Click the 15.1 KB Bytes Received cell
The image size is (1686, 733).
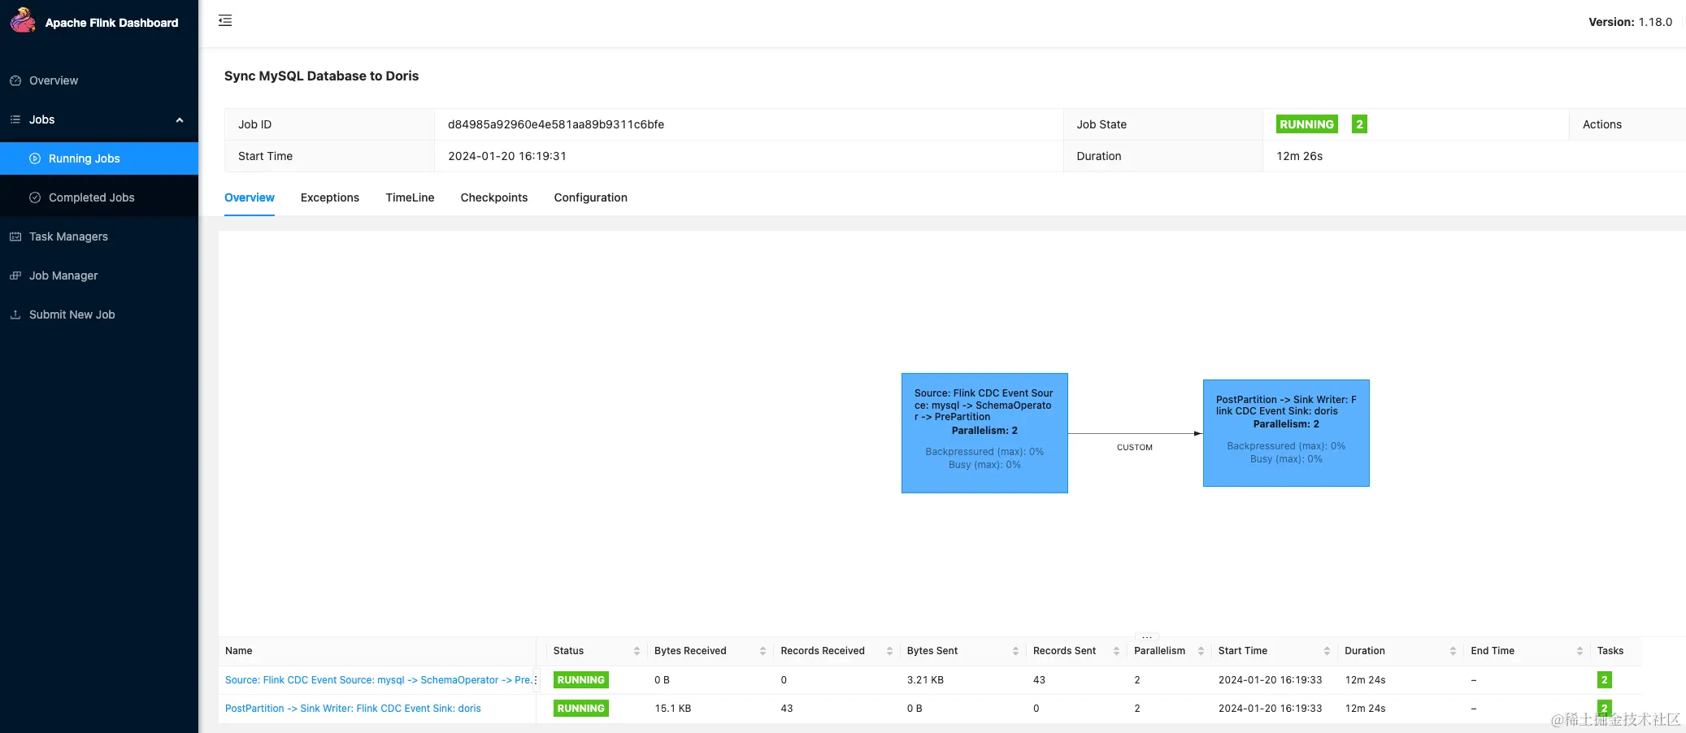(x=673, y=709)
